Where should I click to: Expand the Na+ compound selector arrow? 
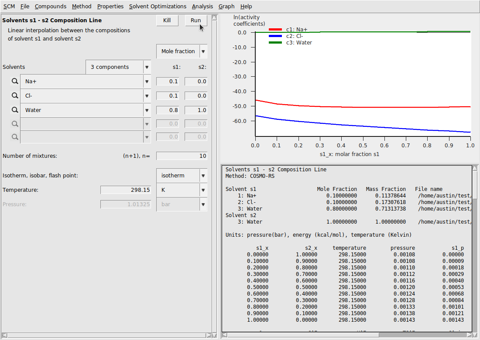(147, 82)
